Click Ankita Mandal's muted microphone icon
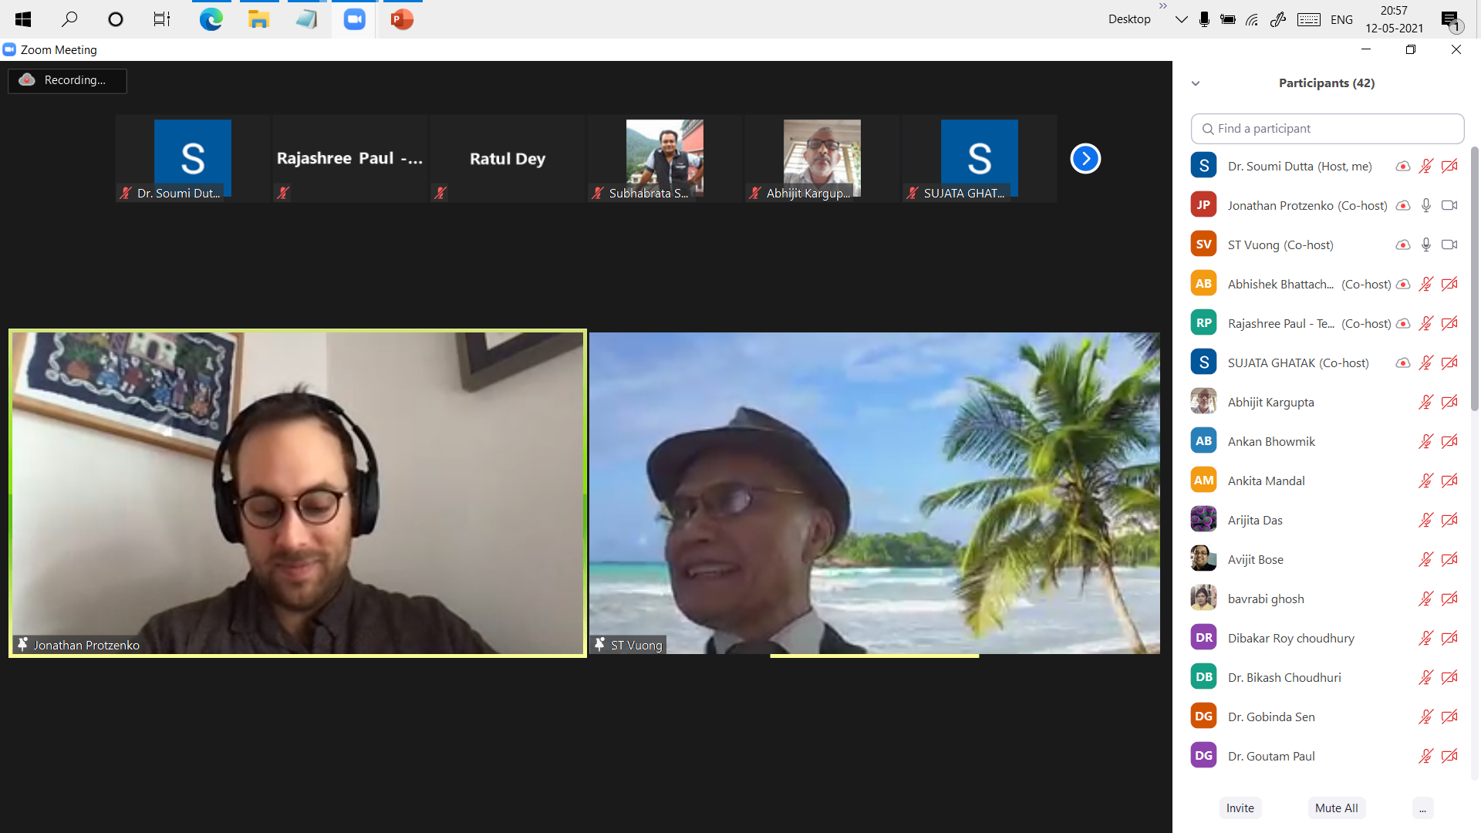The width and height of the screenshot is (1481, 833). click(1426, 481)
